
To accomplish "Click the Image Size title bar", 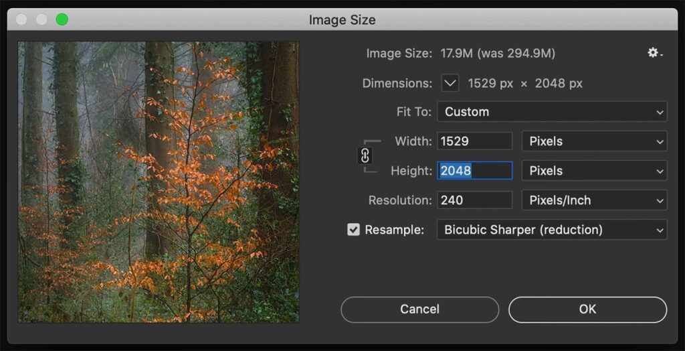I will (342, 19).
